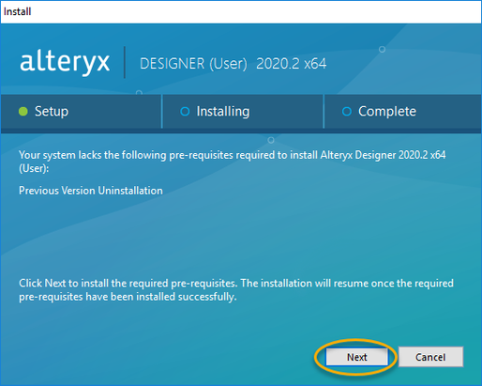
Task: Click the Next button
Action: pyautogui.click(x=356, y=357)
